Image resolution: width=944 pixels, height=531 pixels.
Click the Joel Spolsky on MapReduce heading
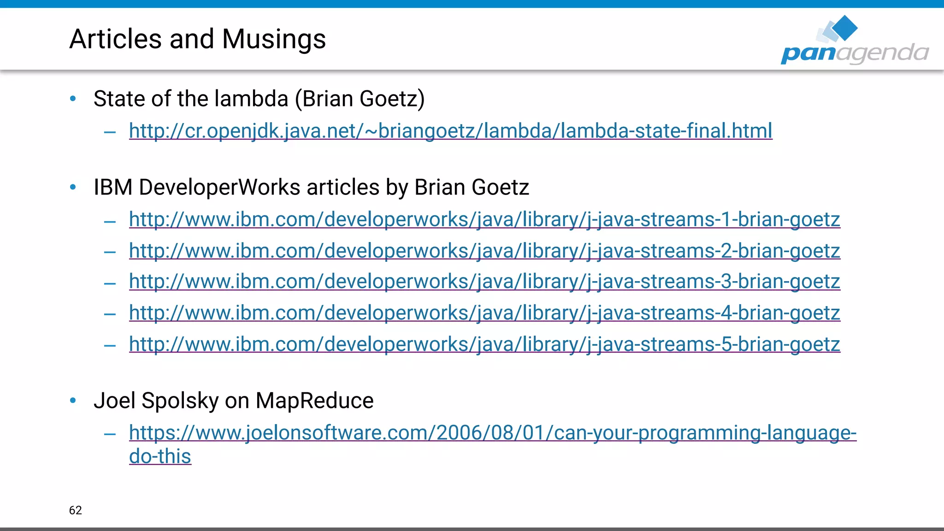(x=233, y=400)
